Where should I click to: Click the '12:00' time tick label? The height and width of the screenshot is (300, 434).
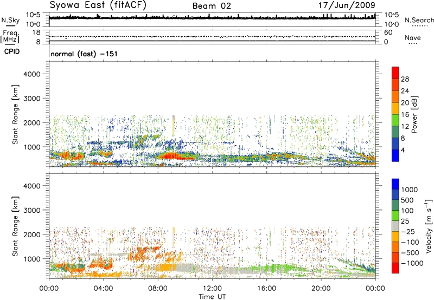coord(212,289)
